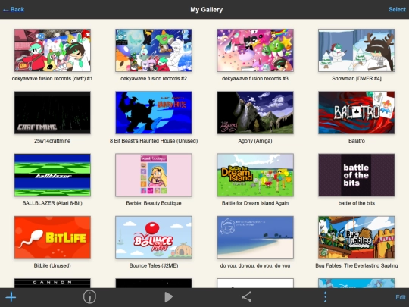Click the 'BitLife (Unused)' caption text
The width and height of the screenshot is (409, 307).
click(x=52, y=266)
